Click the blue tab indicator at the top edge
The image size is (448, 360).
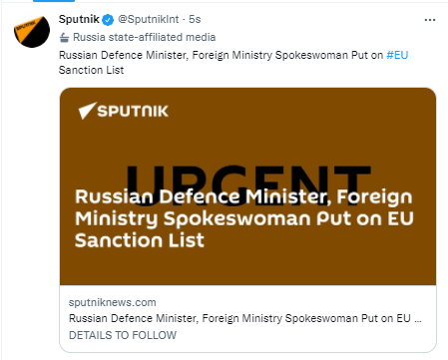tap(54, 1)
